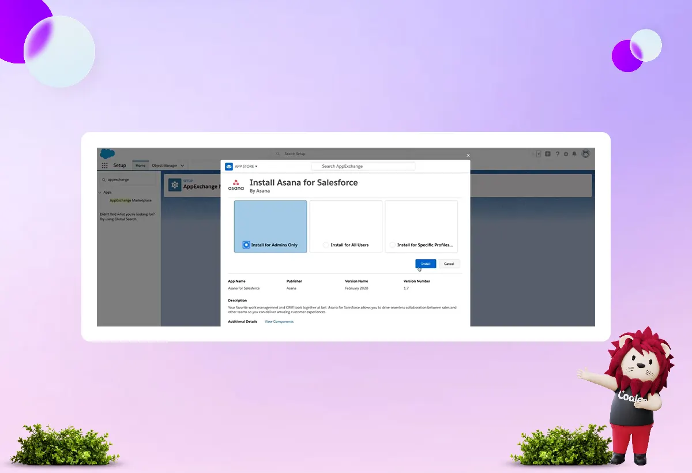Open the View Components link
692x473 pixels.
(x=279, y=321)
